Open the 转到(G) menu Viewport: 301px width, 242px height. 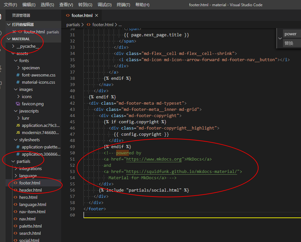(85, 5)
